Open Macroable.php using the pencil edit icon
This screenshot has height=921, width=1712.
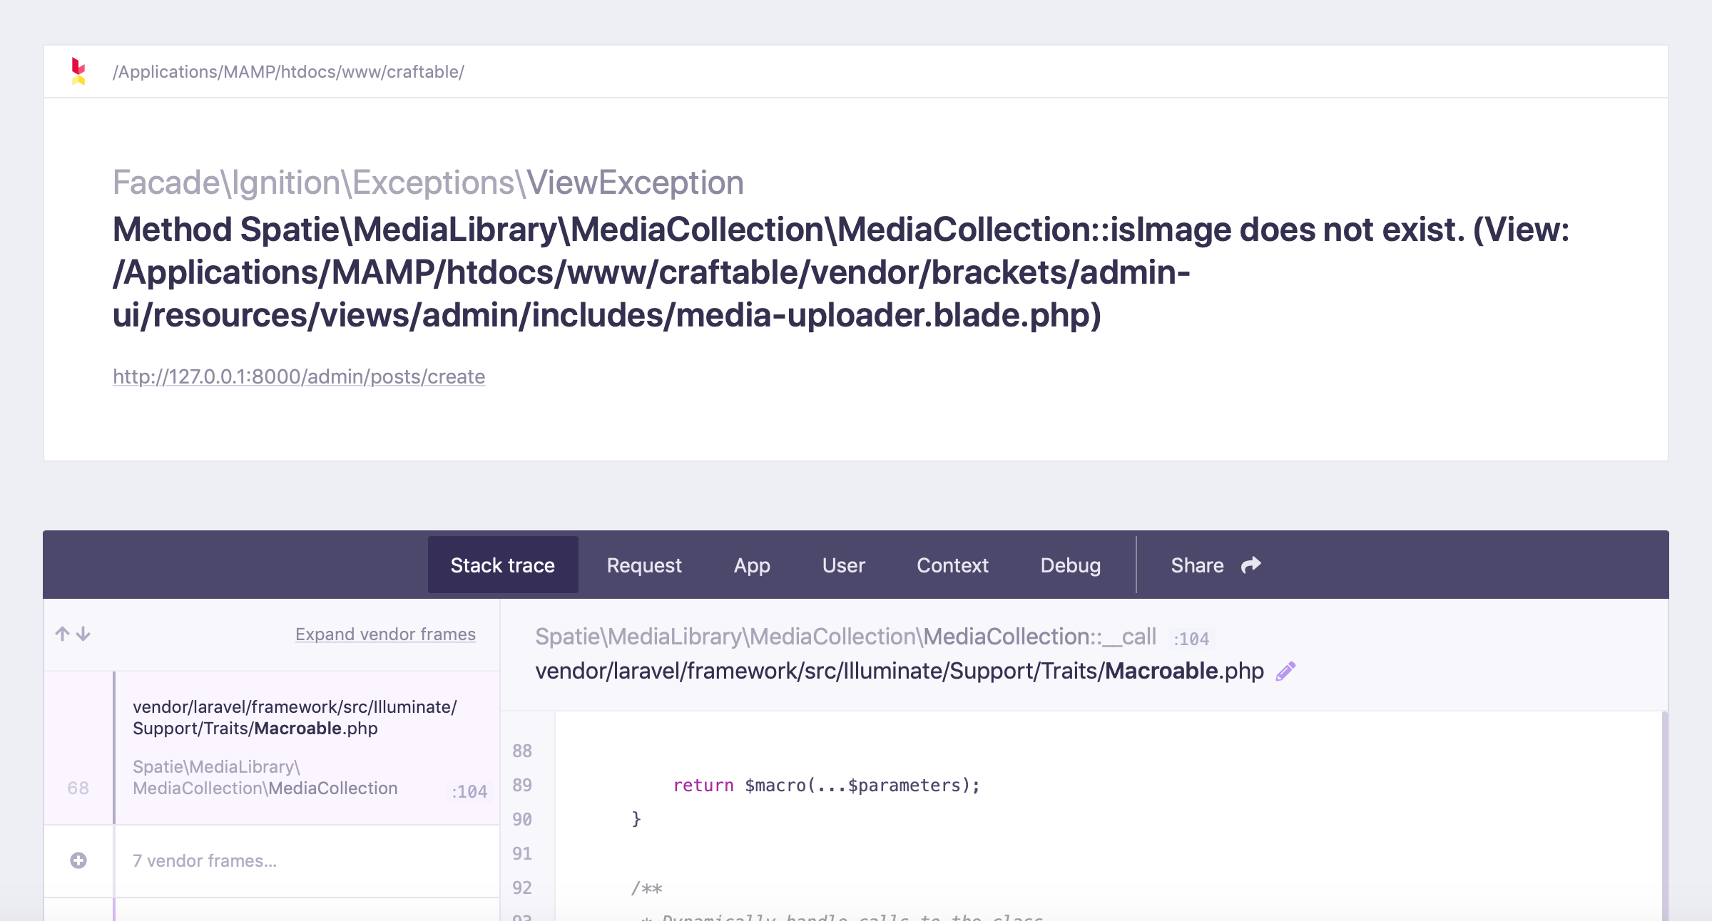coord(1285,670)
